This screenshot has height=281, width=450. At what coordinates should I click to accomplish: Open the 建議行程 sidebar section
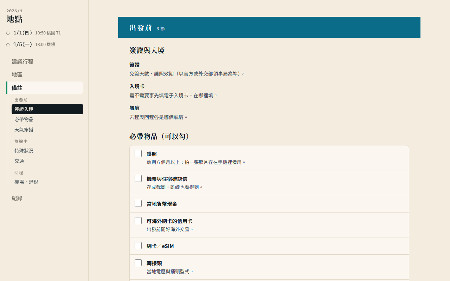[x=45, y=61]
